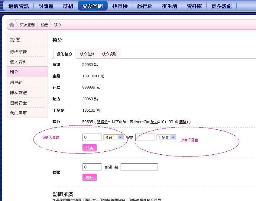Open 更多設施 navigation menu
The image size is (256, 201).
coord(222,6)
